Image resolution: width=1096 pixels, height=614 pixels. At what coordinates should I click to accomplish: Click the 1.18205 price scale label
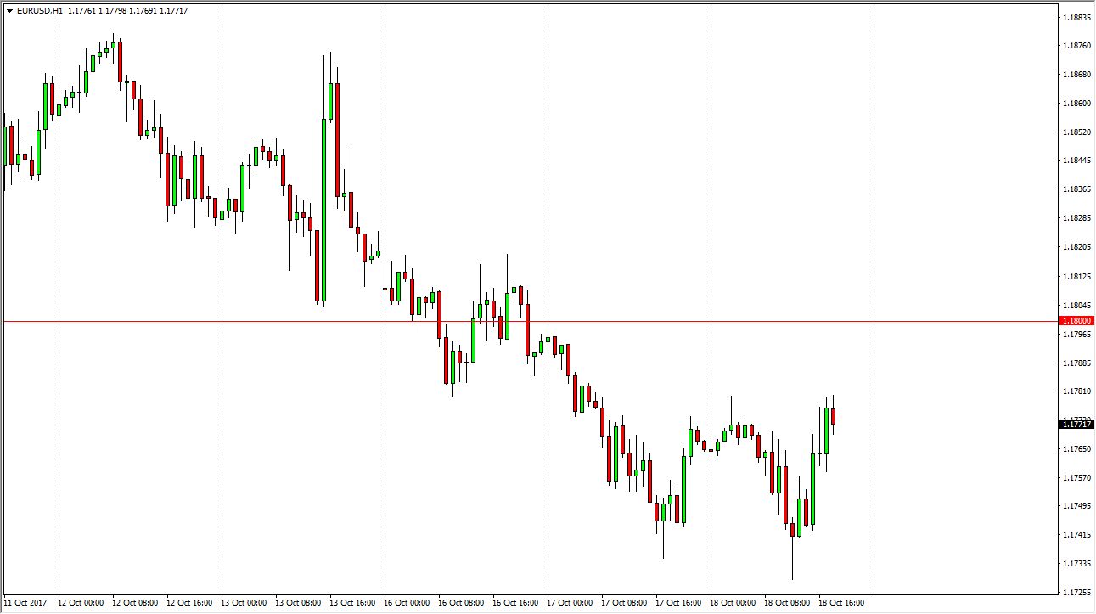pyautogui.click(x=1076, y=247)
